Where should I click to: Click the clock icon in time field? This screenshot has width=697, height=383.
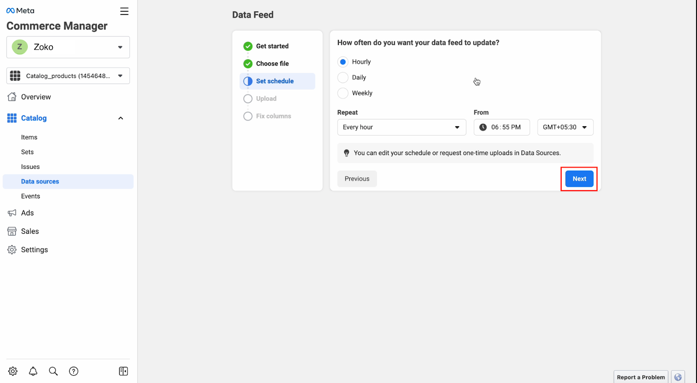[483, 127]
